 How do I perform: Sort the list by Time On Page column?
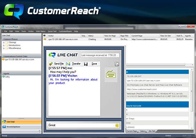111,36
